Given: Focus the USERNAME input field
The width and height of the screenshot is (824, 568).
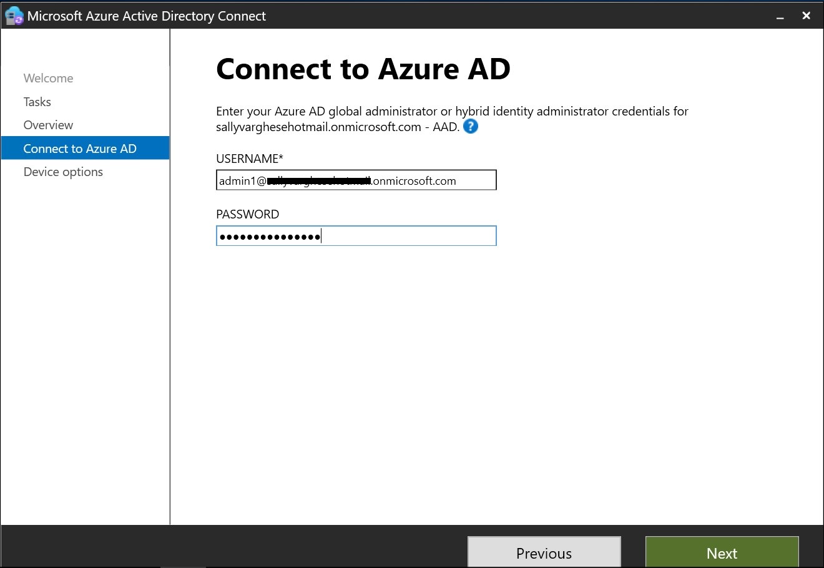Looking at the screenshot, I should tap(356, 180).
